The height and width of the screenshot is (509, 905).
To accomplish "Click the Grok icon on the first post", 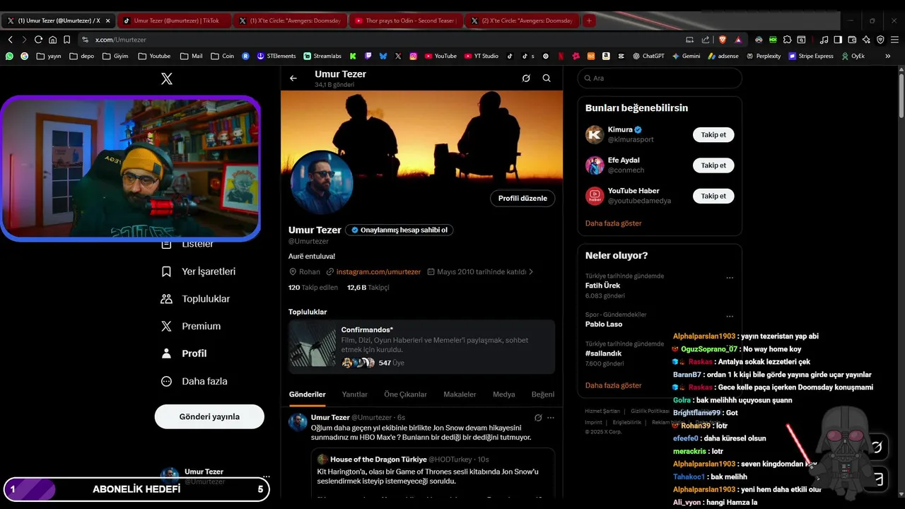I will [x=538, y=418].
